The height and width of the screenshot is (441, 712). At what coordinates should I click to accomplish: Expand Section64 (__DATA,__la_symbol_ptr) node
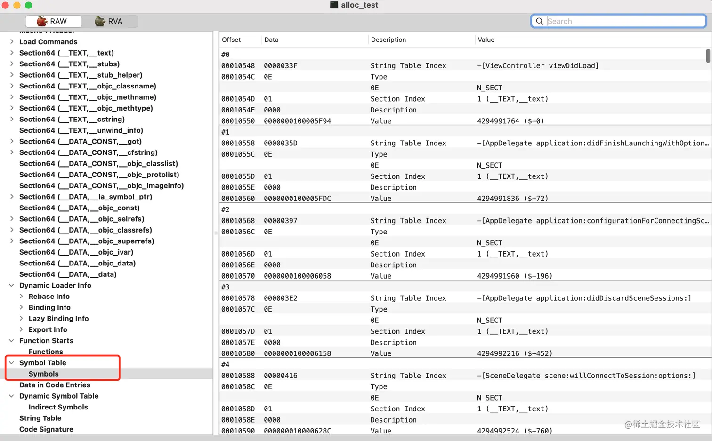[x=12, y=197]
